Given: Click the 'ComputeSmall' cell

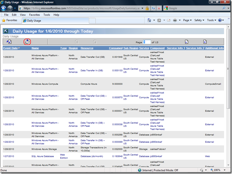Looking at the screenshot, I should point(213,84).
